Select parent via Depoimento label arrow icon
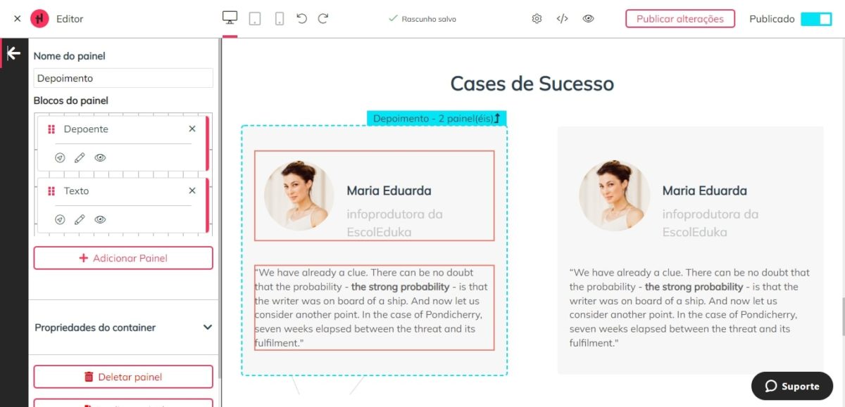The width and height of the screenshot is (845, 407). (497, 119)
